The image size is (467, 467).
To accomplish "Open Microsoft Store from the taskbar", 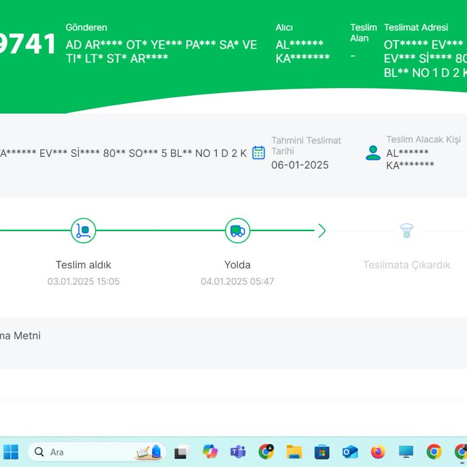I will point(322,452).
